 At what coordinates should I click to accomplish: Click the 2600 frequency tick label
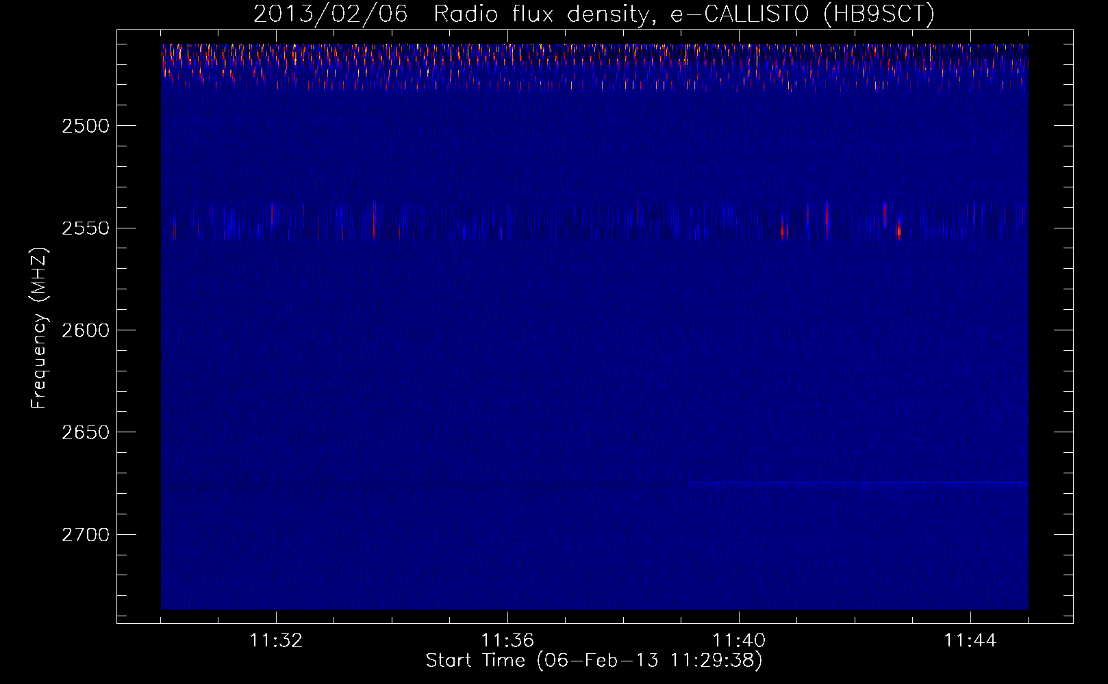pyautogui.click(x=86, y=330)
